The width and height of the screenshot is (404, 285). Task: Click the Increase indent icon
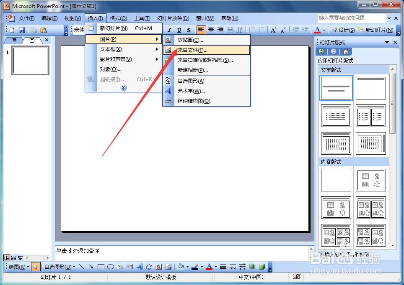(x=305, y=30)
